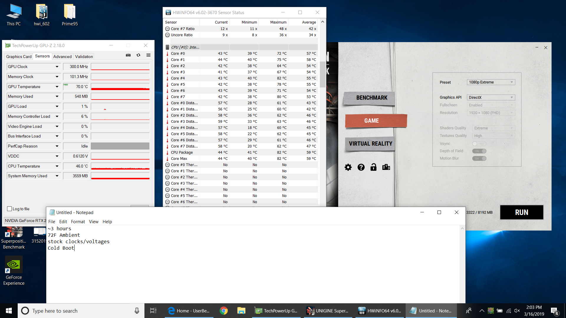Expand the Memory Clock sensor dropdown
566x318 pixels.
point(57,77)
